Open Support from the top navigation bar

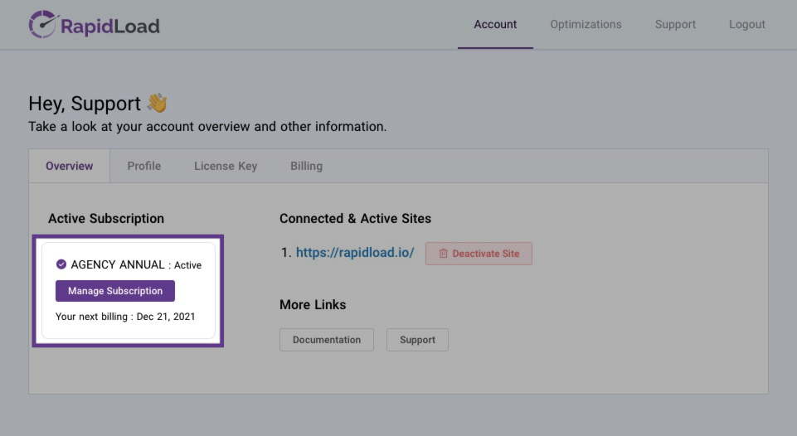(x=675, y=25)
